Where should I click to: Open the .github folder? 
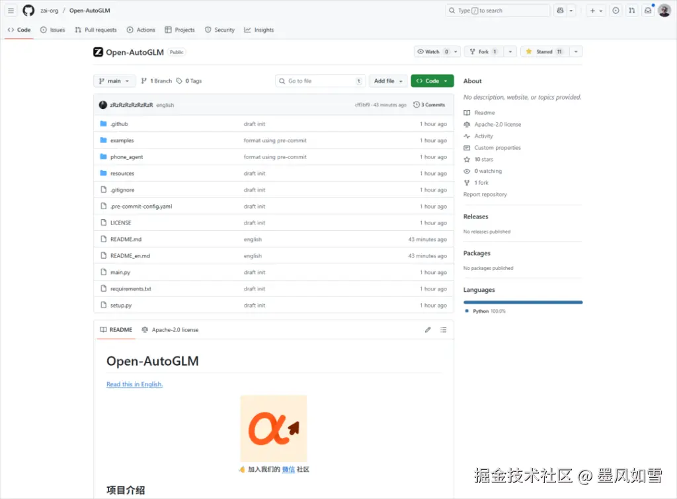pos(119,124)
